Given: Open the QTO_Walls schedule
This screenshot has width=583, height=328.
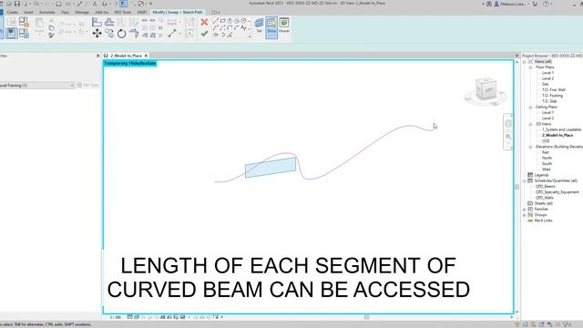Looking at the screenshot, I should coord(545,198).
